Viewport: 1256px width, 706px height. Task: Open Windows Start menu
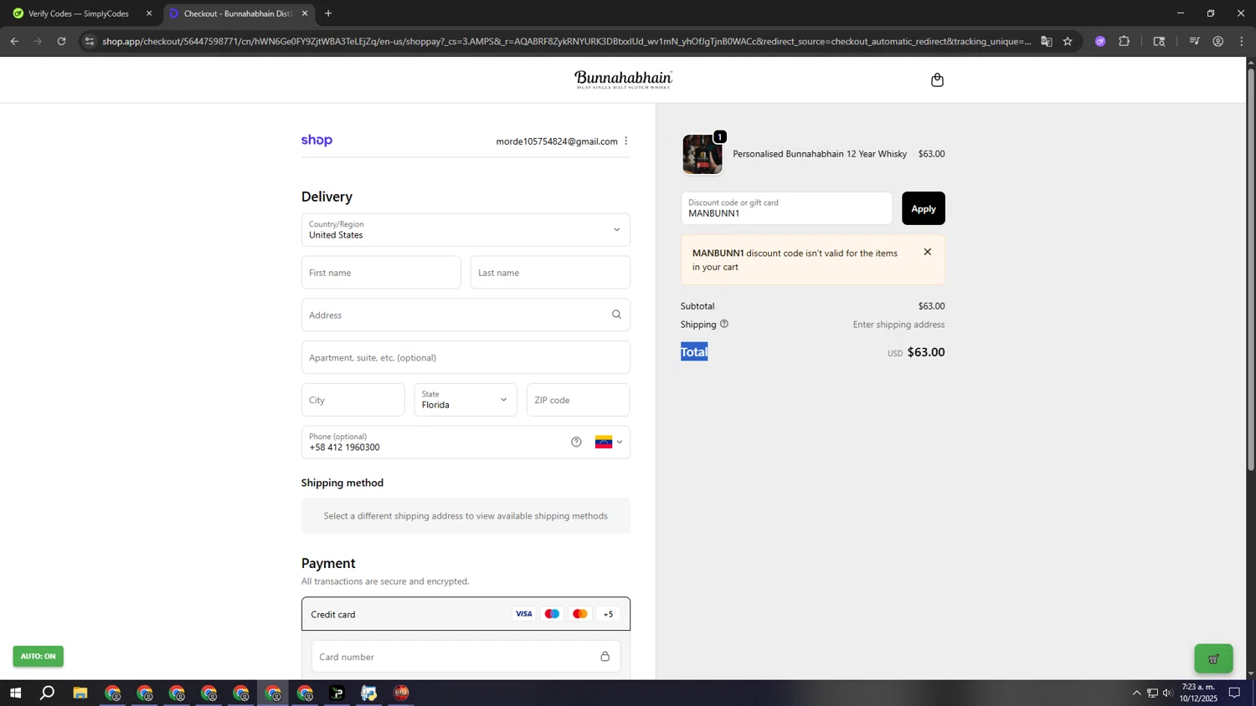[15, 693]
